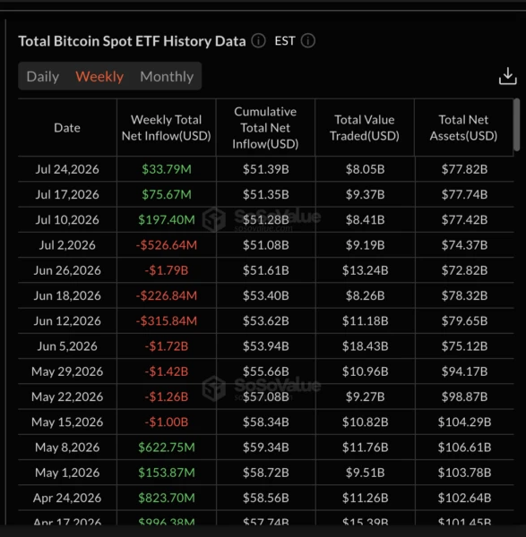Click the $153.87M inflow value
526x537 pixels.
coord(167,473)
